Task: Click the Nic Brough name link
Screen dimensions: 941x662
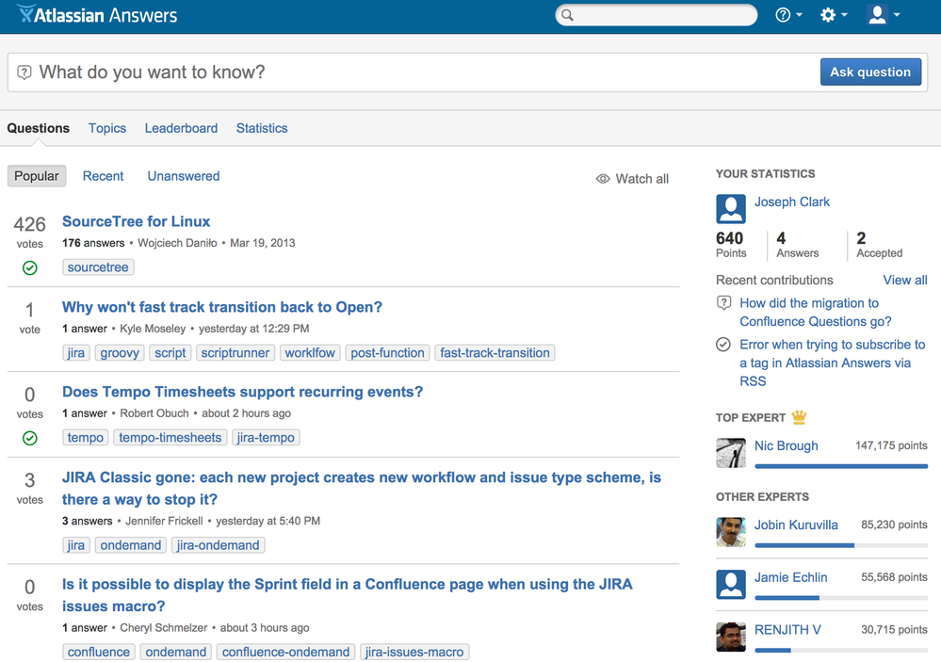Action: pos(787,446)
